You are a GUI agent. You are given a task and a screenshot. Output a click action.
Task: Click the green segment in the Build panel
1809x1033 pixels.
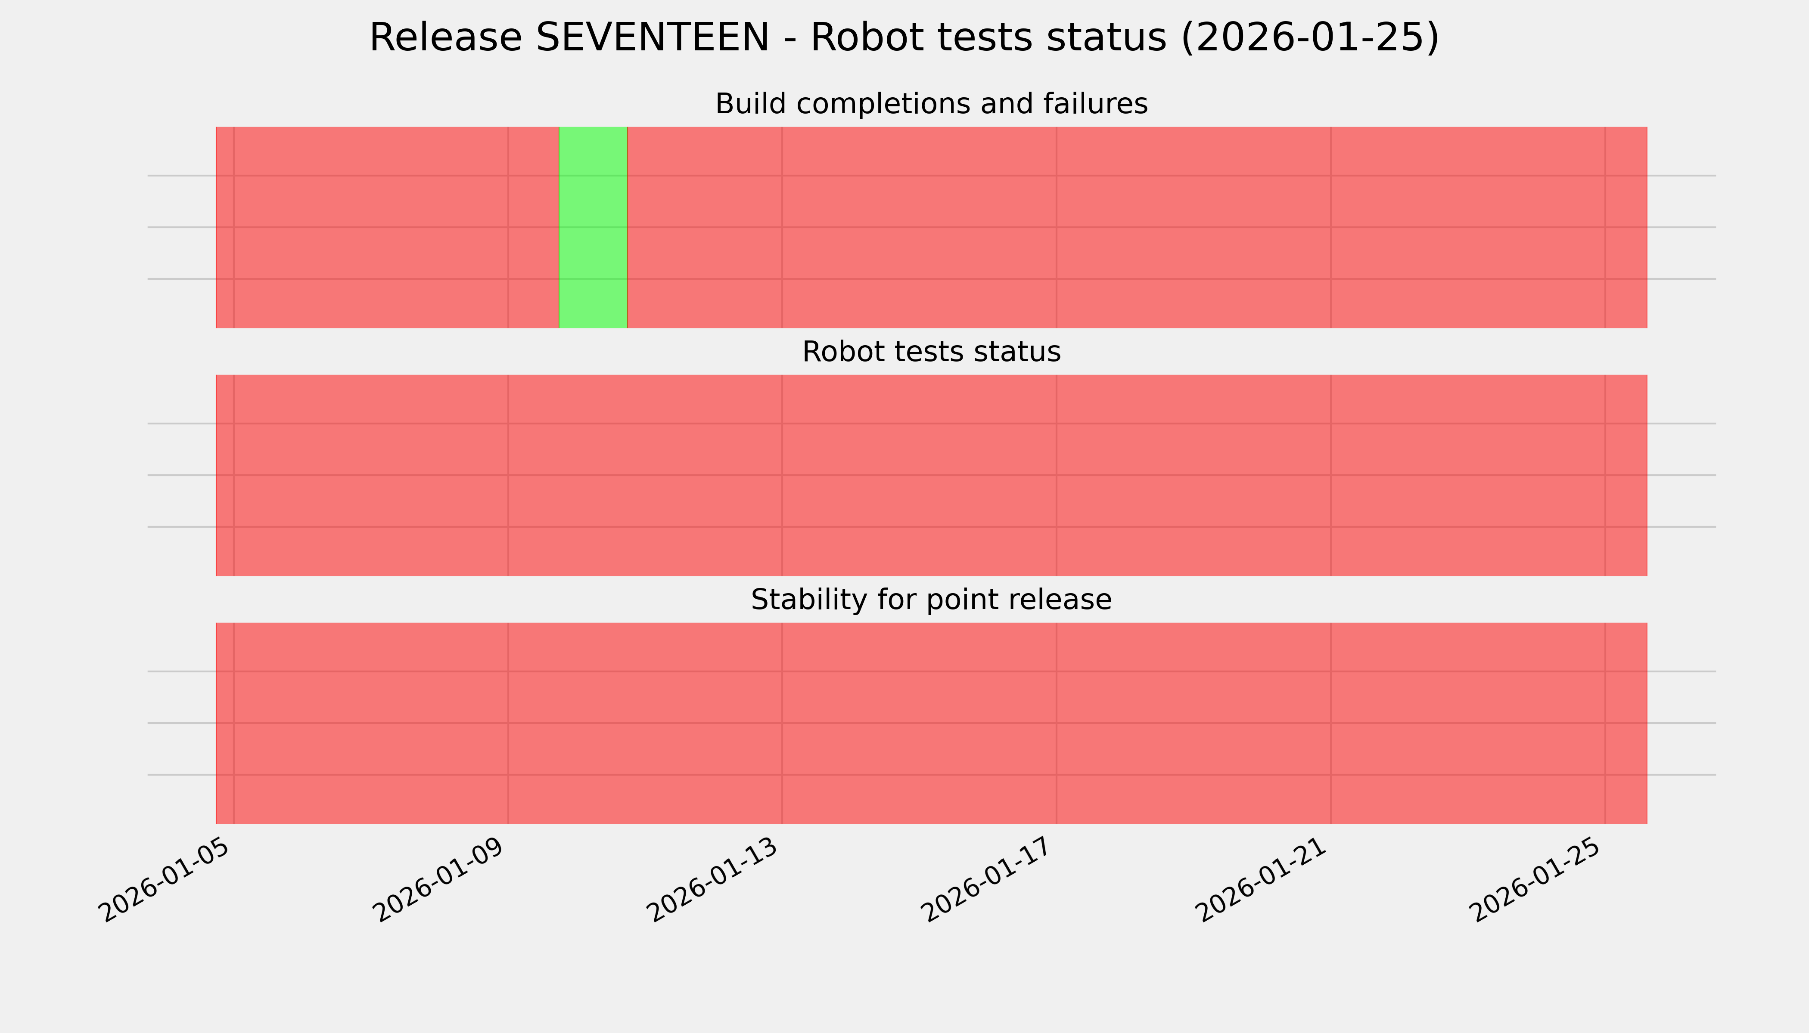[x=593, y=227]
